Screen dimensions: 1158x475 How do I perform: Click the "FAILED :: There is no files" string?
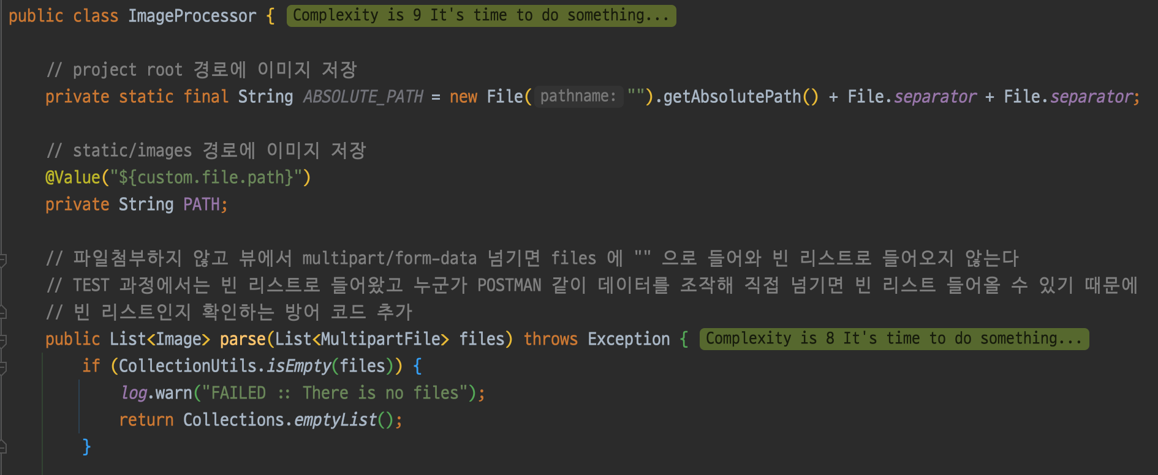click(x=335, y=393)
